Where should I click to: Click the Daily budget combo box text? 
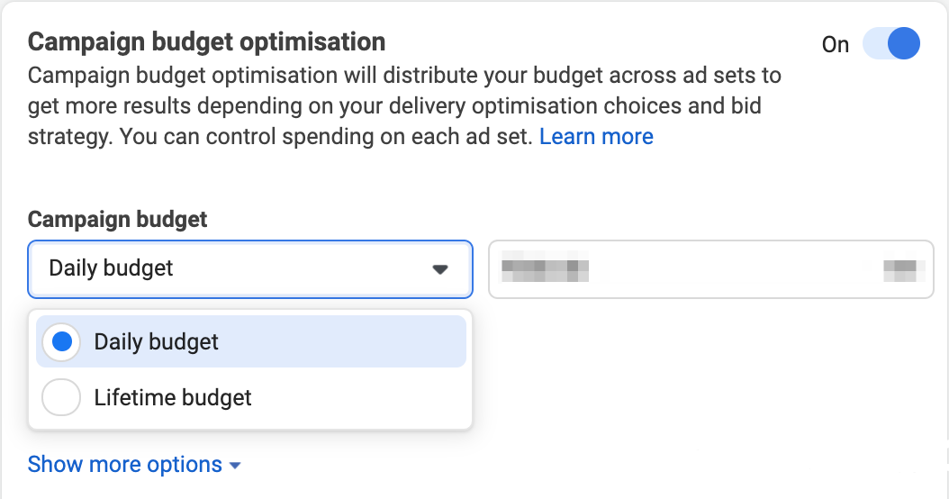click(x=112, y=268)
